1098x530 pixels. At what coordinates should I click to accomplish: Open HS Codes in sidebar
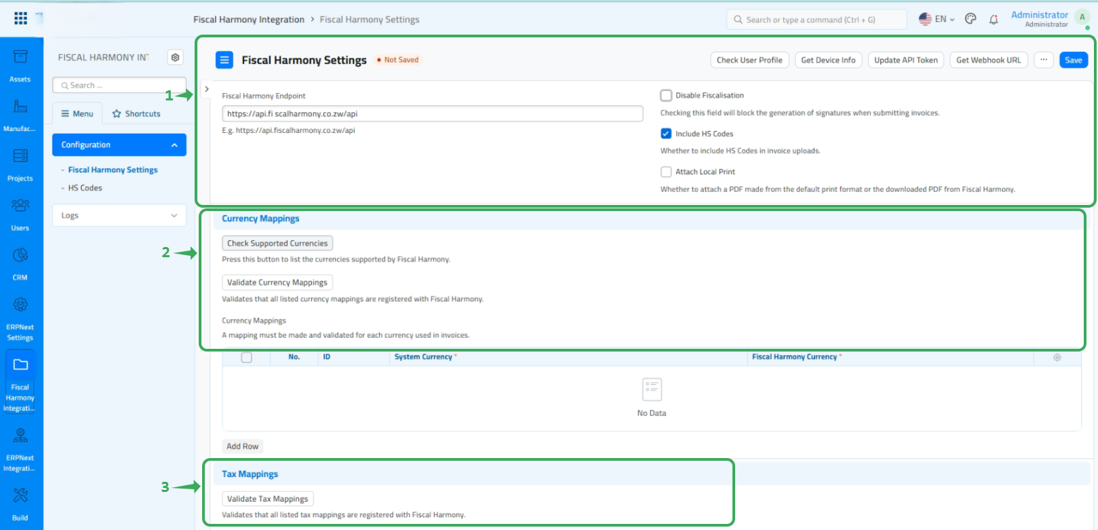click(x=85, y=188)
